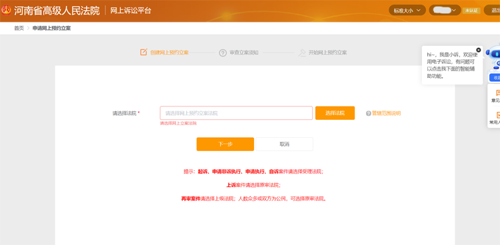
Task: Click the 未认证 status badge
Action: point(471,11)
